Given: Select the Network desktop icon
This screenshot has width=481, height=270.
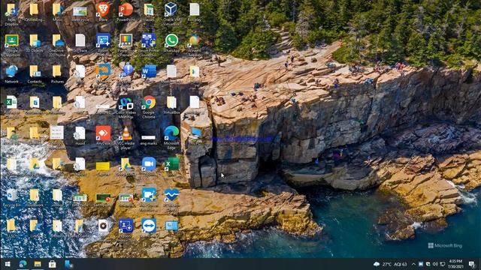Looking at the screenshot, I should click(12, 74).
